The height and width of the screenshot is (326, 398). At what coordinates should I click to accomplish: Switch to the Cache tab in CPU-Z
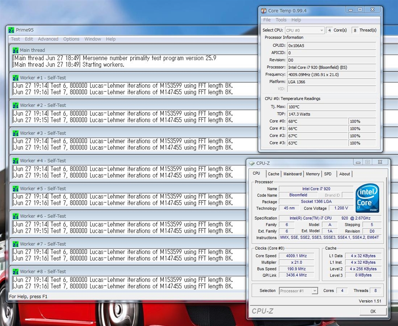click(x=273, y=174)
